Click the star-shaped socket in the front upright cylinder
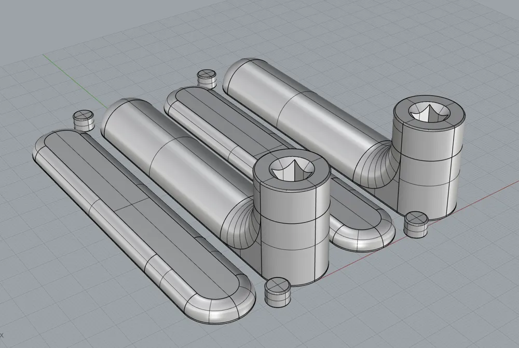This screenshot has width=519, height=348. (x=292, y=168)
